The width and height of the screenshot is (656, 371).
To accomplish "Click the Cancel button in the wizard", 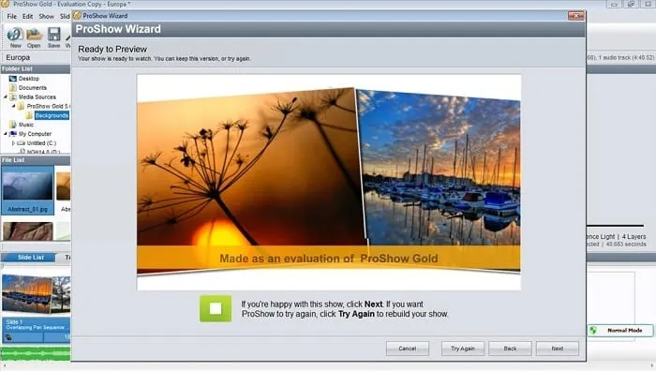I will (407, 349).
